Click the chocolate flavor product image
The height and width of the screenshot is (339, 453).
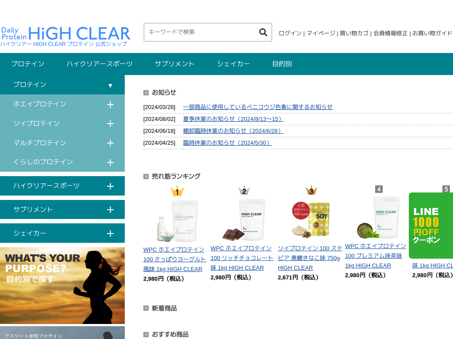[244, 220]
